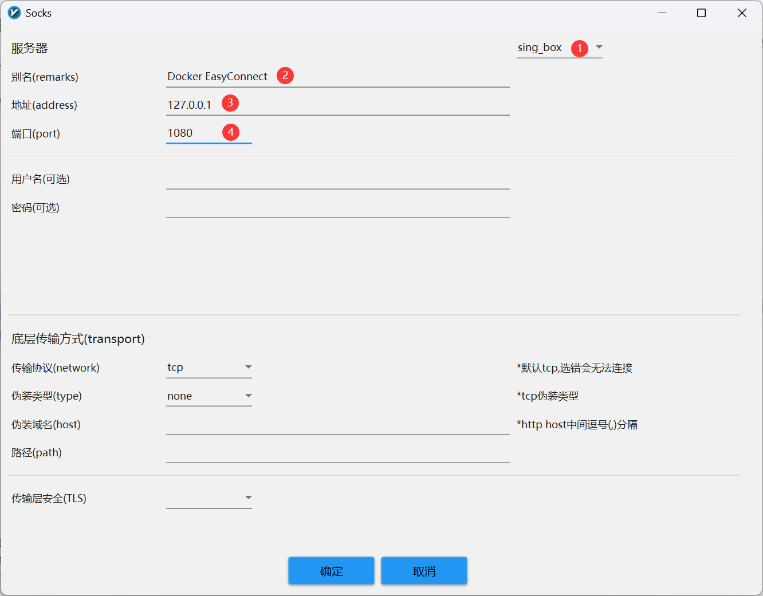Screen dimensions: 763x596
Task: Expand the network protocol dropdown showing tcp
Action: [x=209, y=368]
